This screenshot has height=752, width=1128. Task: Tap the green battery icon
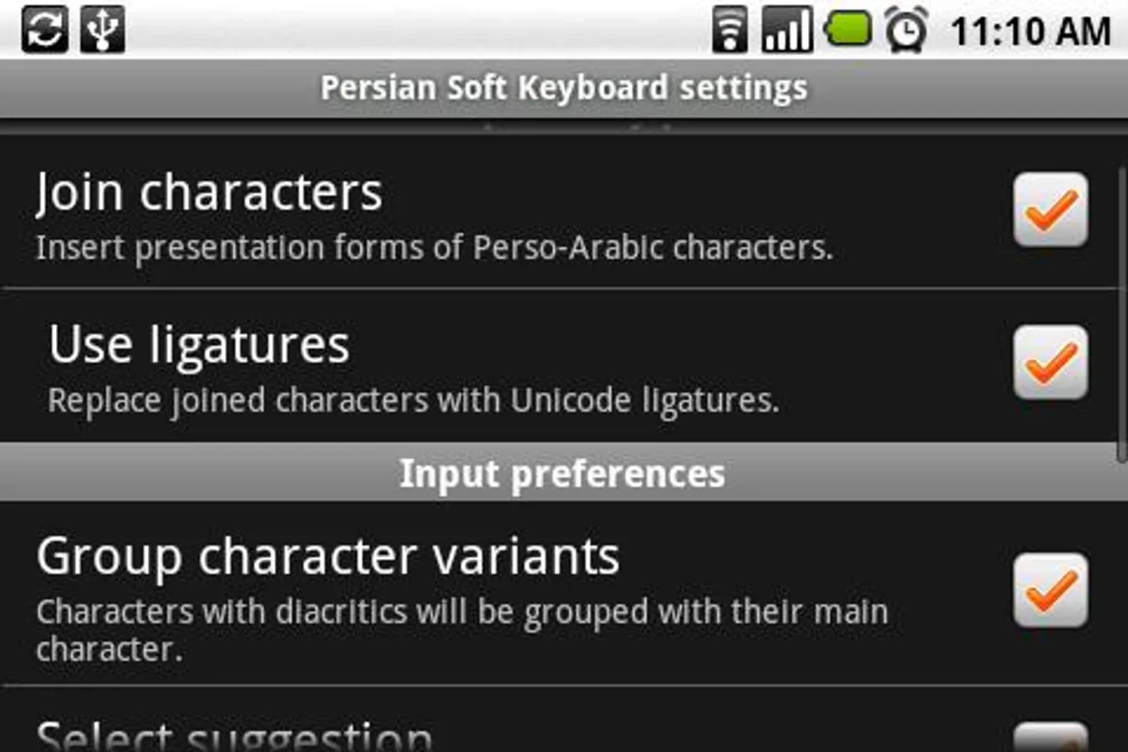point(848,28)
